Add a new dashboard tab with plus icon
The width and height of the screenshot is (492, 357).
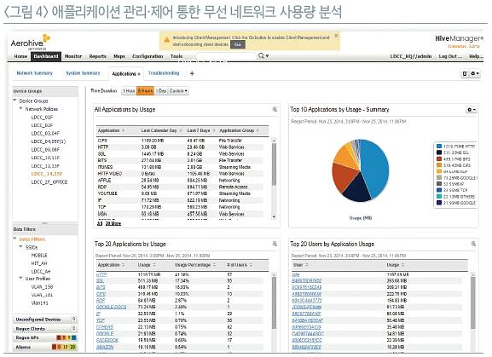click(192, 73)
